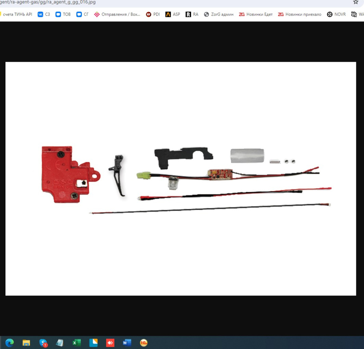Click the image URL in the address bar
Viewport: 364px width, 349px height.
click(48, 2)
